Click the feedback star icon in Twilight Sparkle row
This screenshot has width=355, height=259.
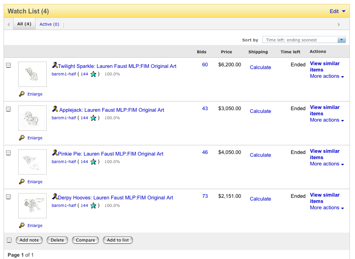click(x=93, y=74)
